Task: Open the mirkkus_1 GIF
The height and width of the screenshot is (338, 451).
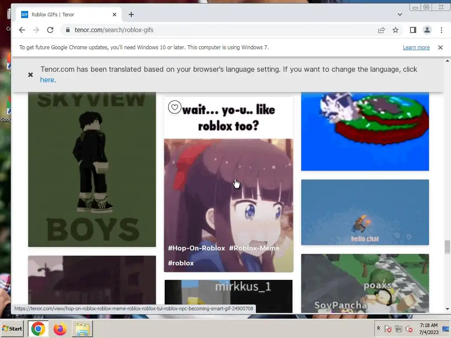Action: click(x=229, y=296)
